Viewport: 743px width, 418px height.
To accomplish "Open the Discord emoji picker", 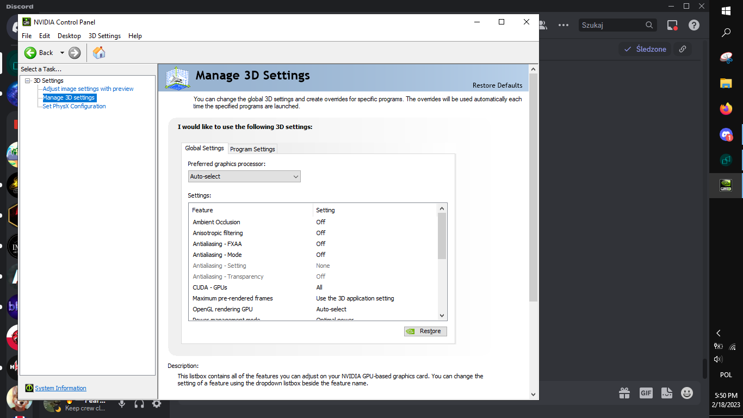I will (687, 393).
